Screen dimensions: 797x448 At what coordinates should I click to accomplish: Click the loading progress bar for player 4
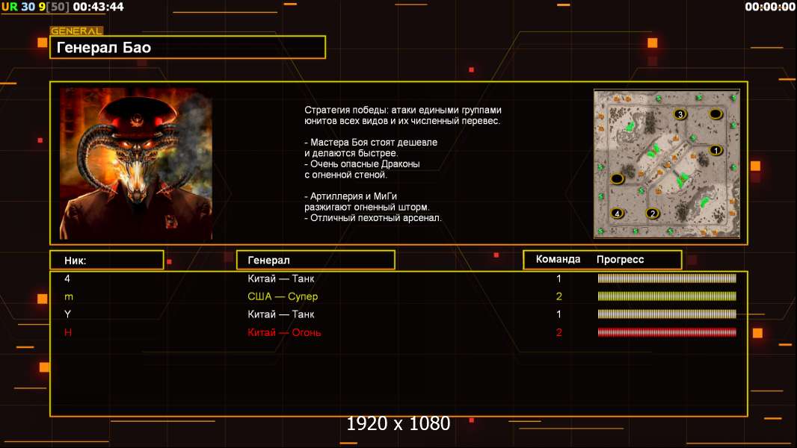click(x=667, y=278)
